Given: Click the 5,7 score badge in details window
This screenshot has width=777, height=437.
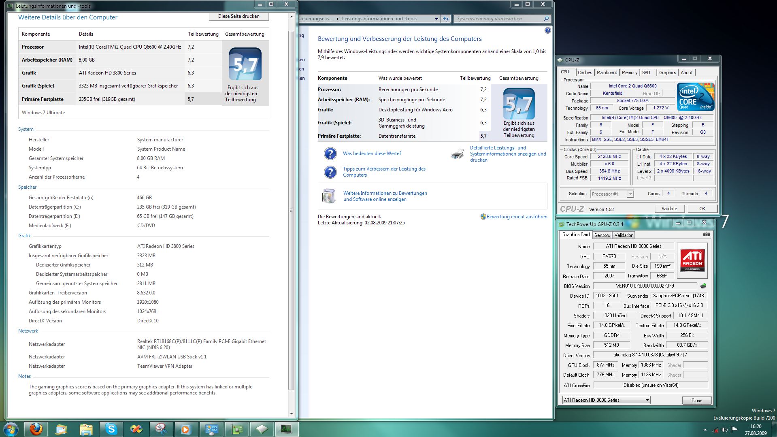Looking at the screenshot, I should coord(245,64).
